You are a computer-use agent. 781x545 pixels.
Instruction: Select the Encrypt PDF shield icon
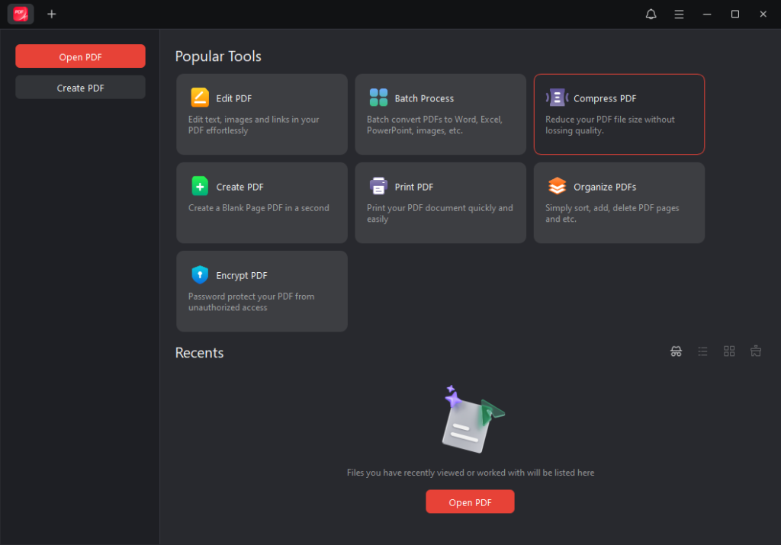coord(199,275)
